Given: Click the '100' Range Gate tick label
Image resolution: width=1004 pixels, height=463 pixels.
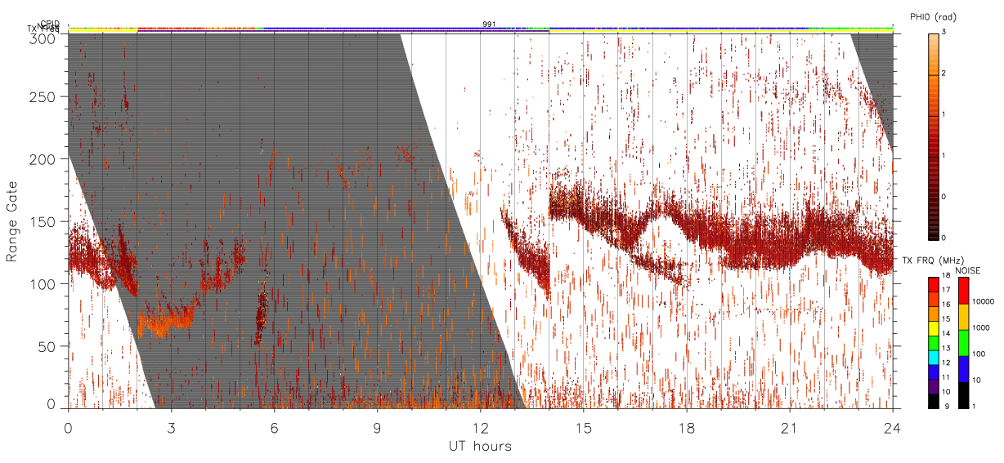Looking at the screenshot, I should click(44, 284).
